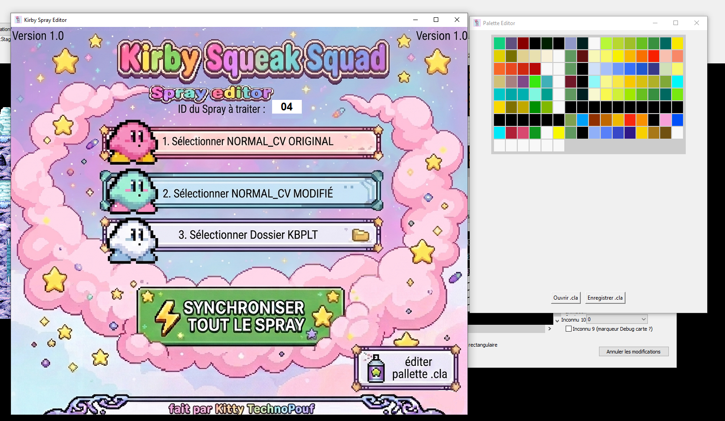The width and height of the screenshot is (725, 421).
Task: Click the 'ID du Spray à traiter :' label
Action: click(221, 109)
